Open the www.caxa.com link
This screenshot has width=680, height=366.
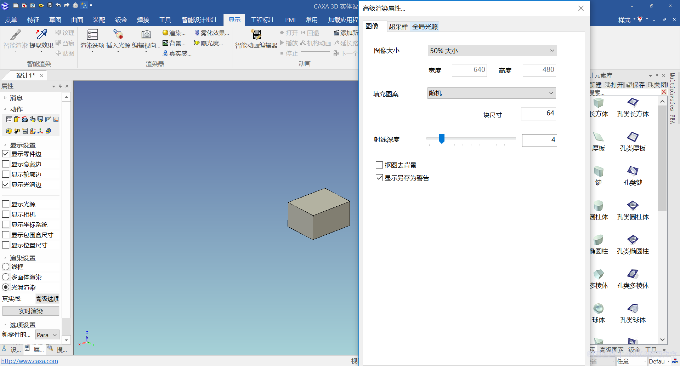[x=30, y=361]
